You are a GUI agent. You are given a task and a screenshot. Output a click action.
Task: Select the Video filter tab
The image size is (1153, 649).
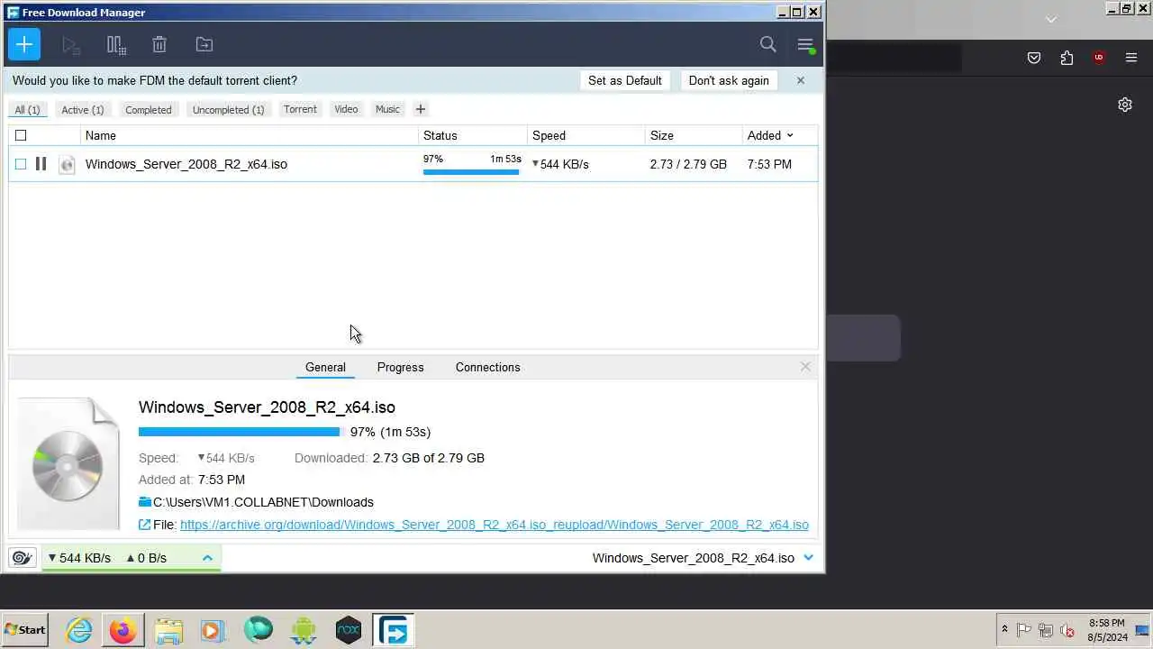346,109
